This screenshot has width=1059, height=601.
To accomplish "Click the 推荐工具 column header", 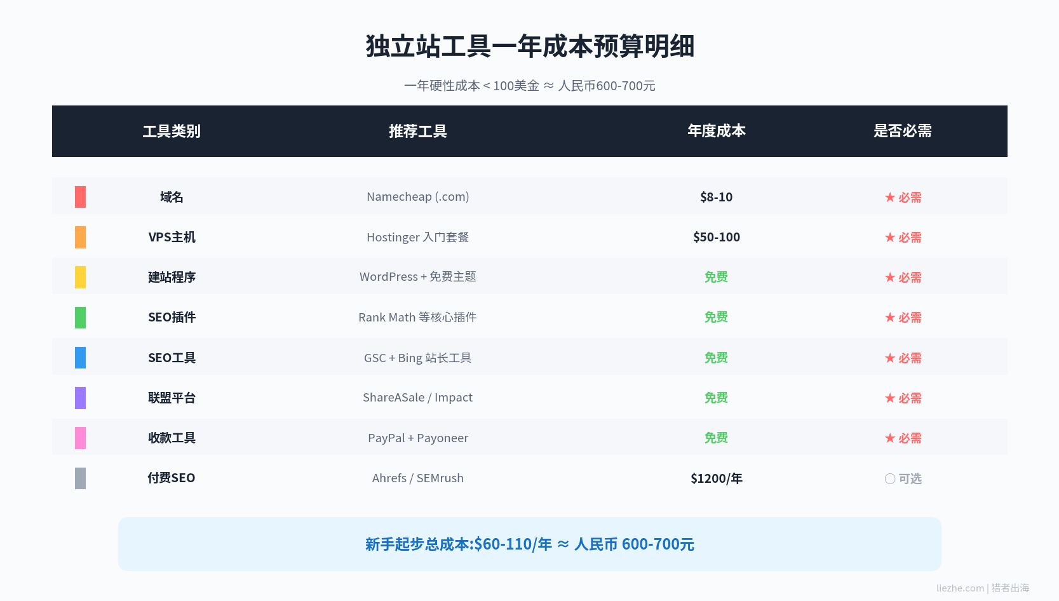I will [418, 131].
